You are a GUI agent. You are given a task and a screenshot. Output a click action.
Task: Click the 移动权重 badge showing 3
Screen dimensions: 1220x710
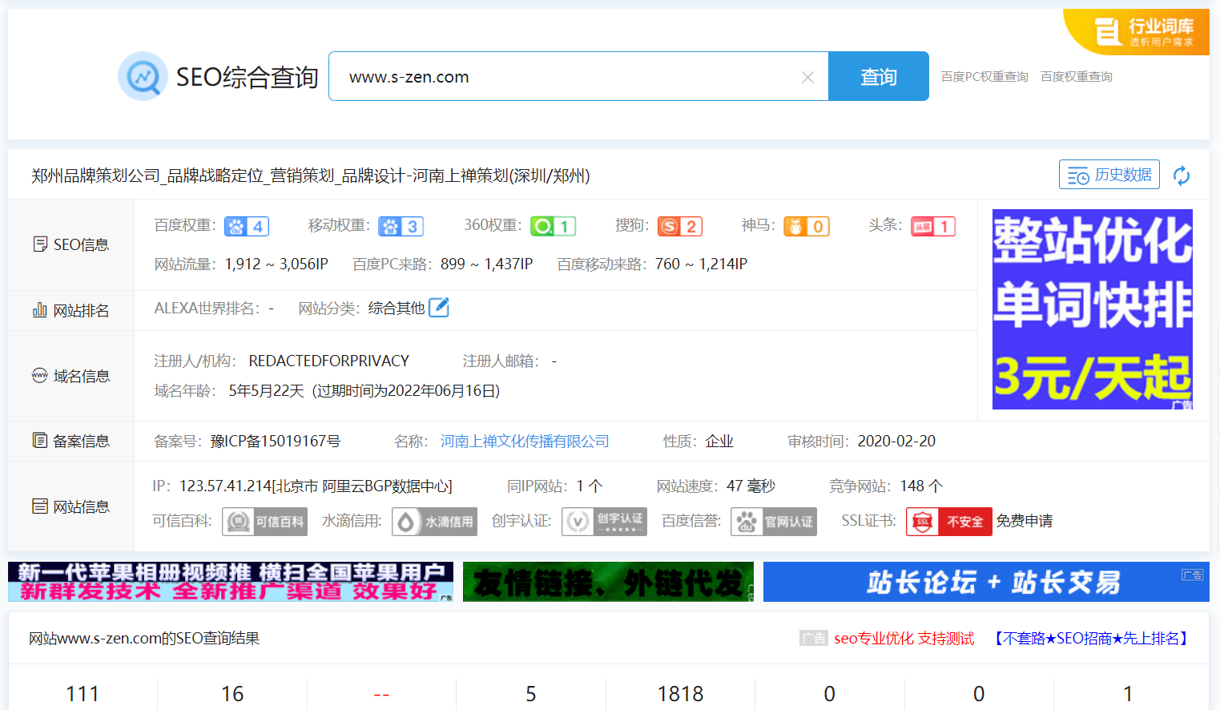coord(401,227)
